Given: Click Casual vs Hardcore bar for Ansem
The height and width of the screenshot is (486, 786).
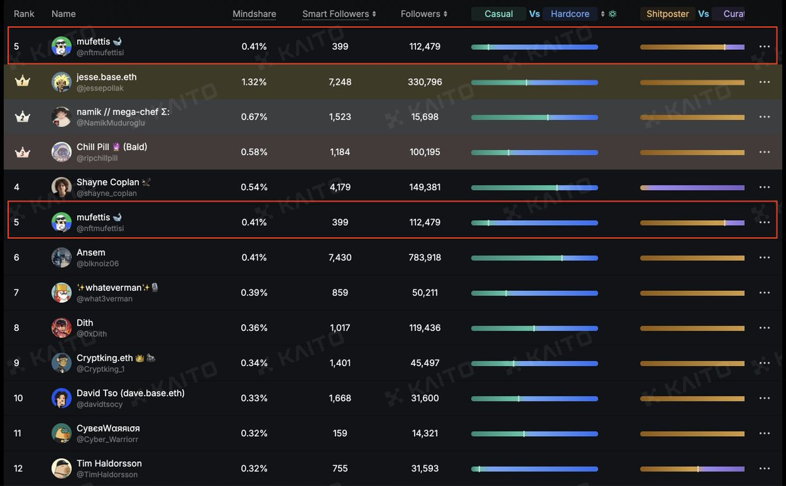Looking at the screenshot, I should point(534,258).
